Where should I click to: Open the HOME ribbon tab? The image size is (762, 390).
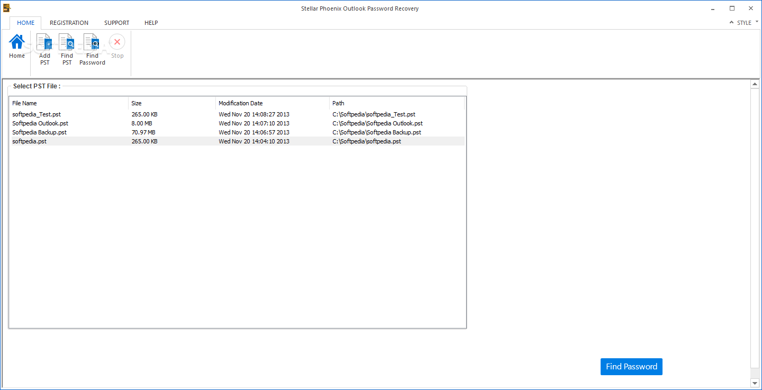25,23
